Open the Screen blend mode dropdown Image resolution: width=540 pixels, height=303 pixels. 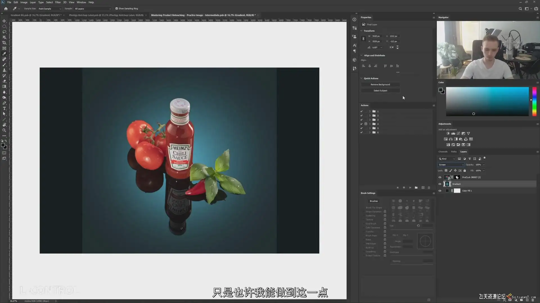[451, 165]
